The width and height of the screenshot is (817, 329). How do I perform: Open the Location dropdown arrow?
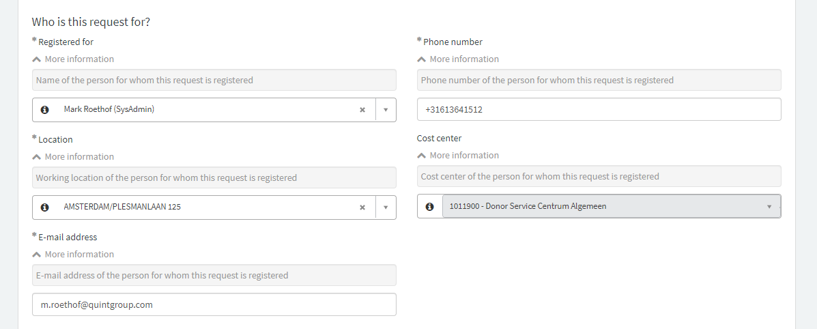coord(386,208)
